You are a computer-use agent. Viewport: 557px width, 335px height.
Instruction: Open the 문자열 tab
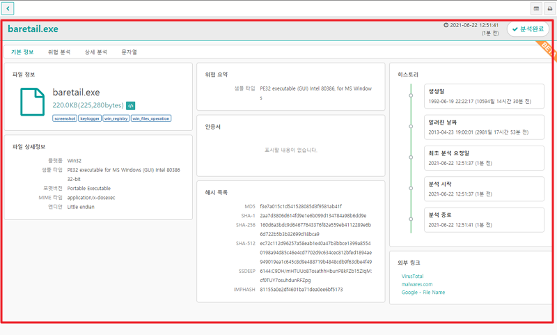click(130, 52)
